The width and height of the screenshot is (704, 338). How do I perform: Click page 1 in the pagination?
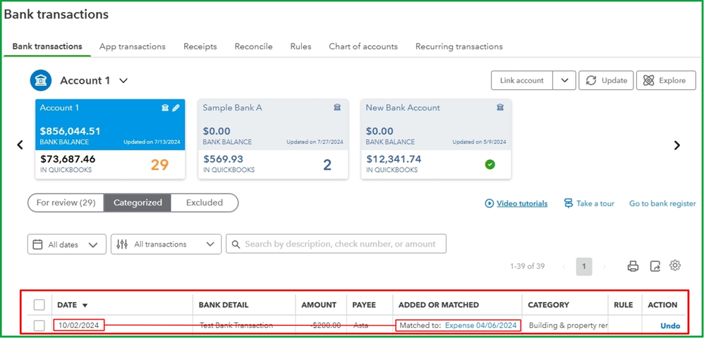tap(584, 266)
